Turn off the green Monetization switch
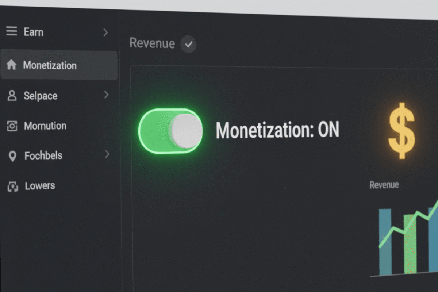The width and height of the screenshot is (438, 292). (170, 131)
